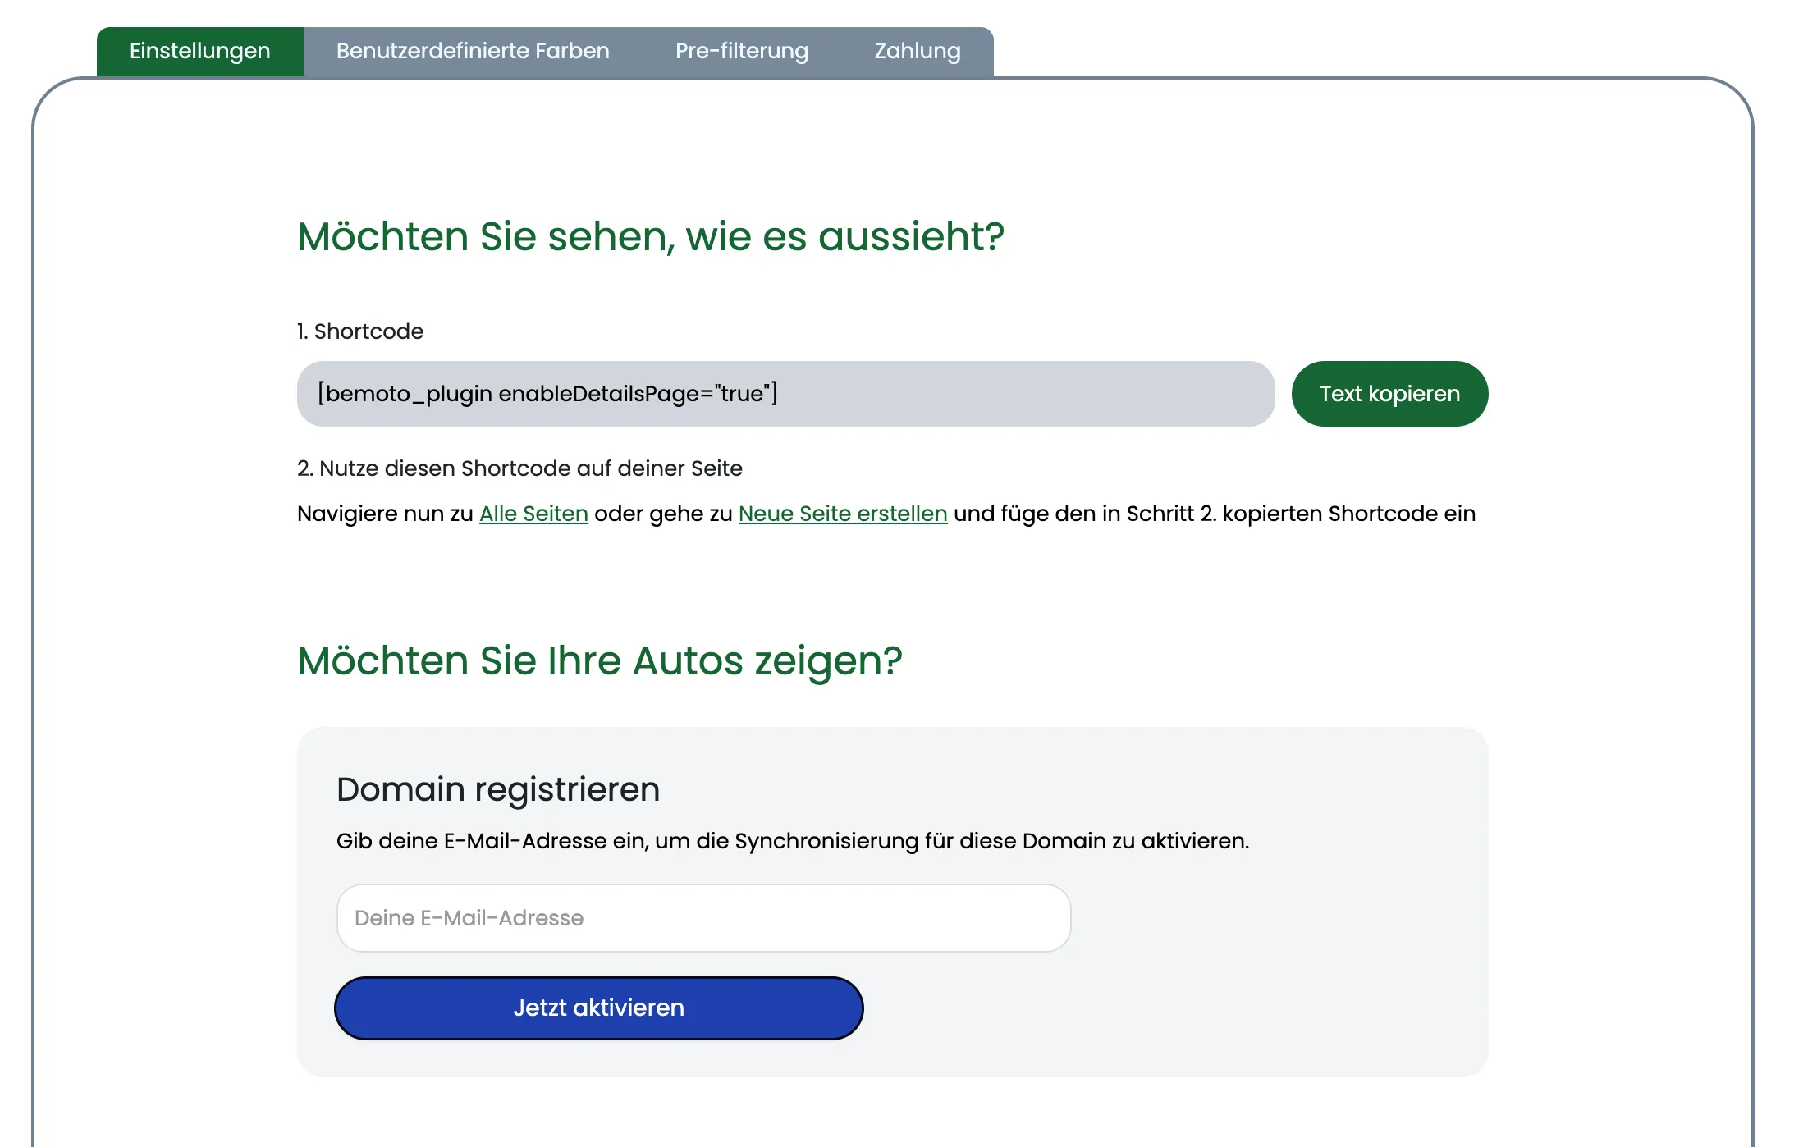This screenshot has width=1794, height=1147.
Task: Open the Benutzerdefinierte Farben tab
Action: [473, 51]
